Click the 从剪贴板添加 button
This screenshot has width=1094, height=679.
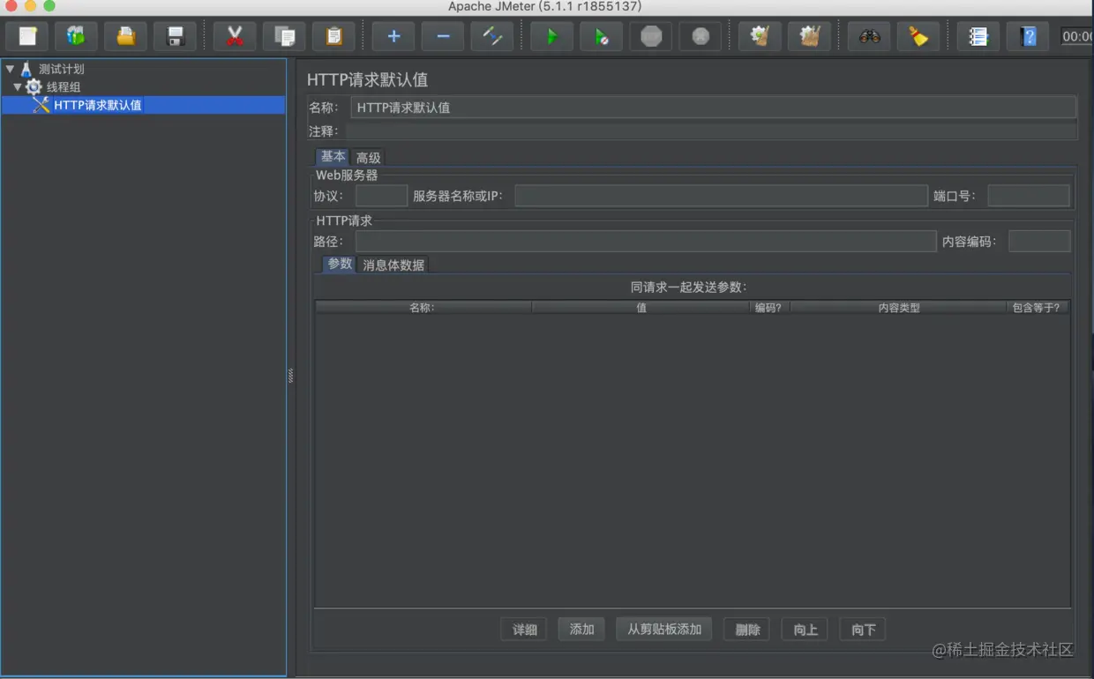tap(664, 630)
